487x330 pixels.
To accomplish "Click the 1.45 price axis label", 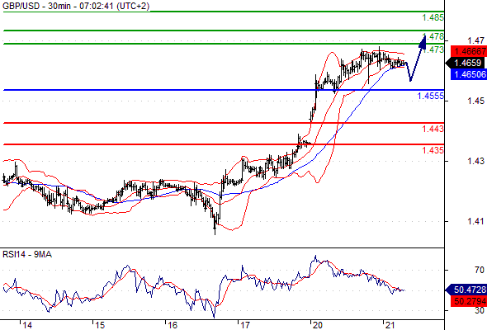I will [x=475, y=101].
